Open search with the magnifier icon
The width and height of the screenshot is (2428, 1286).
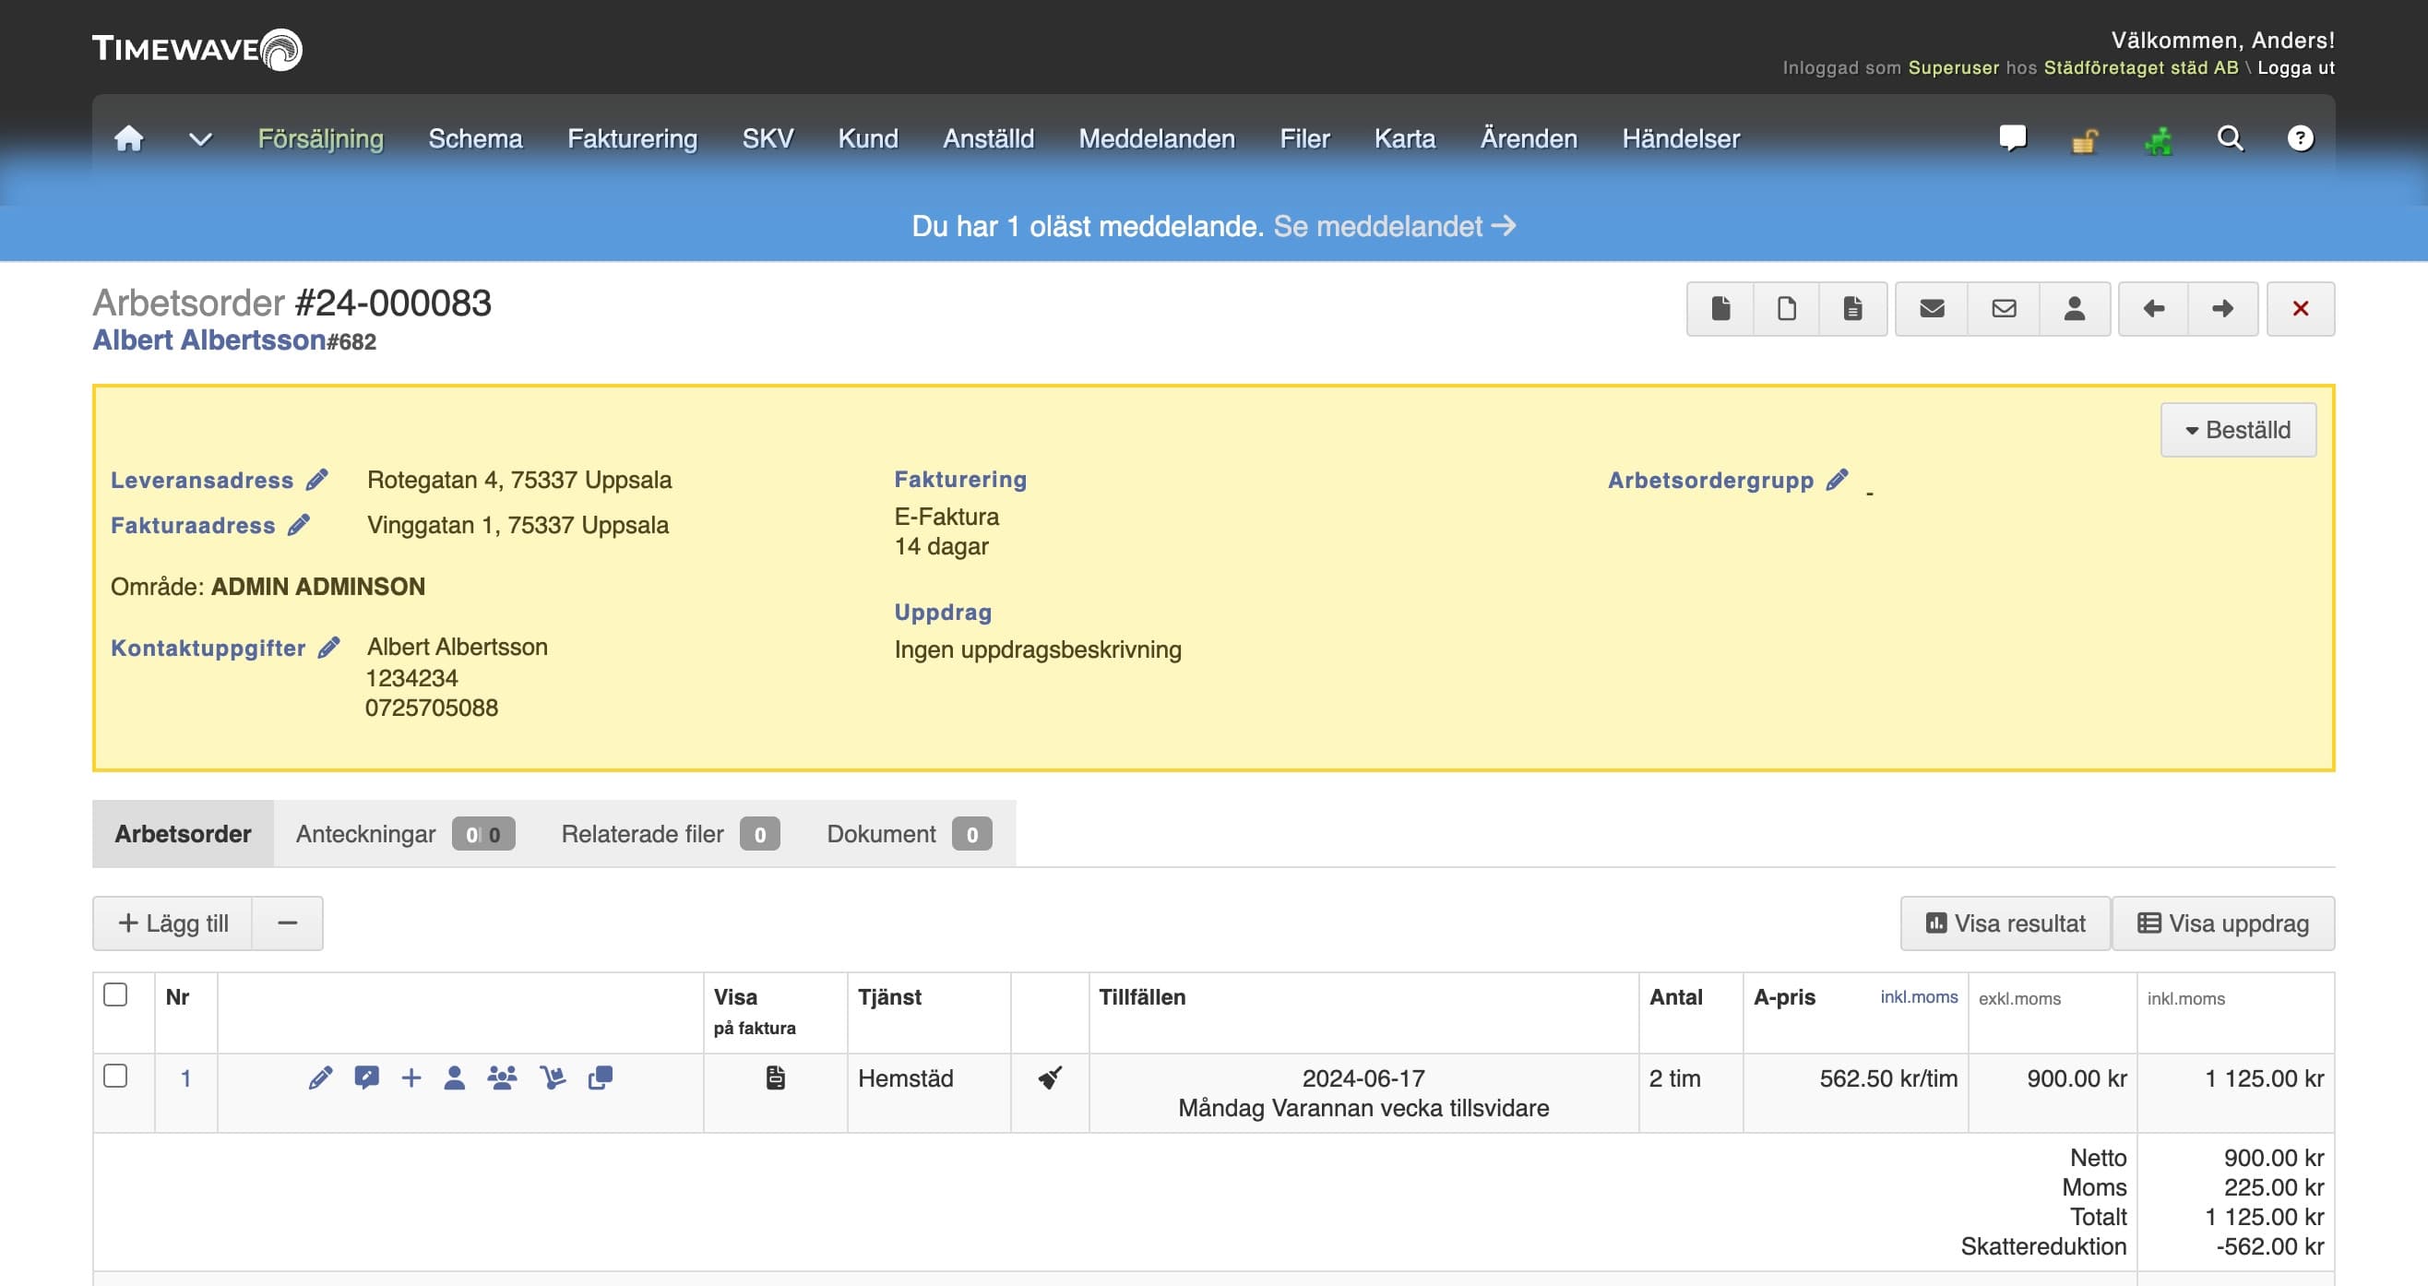click(2230, 138)
